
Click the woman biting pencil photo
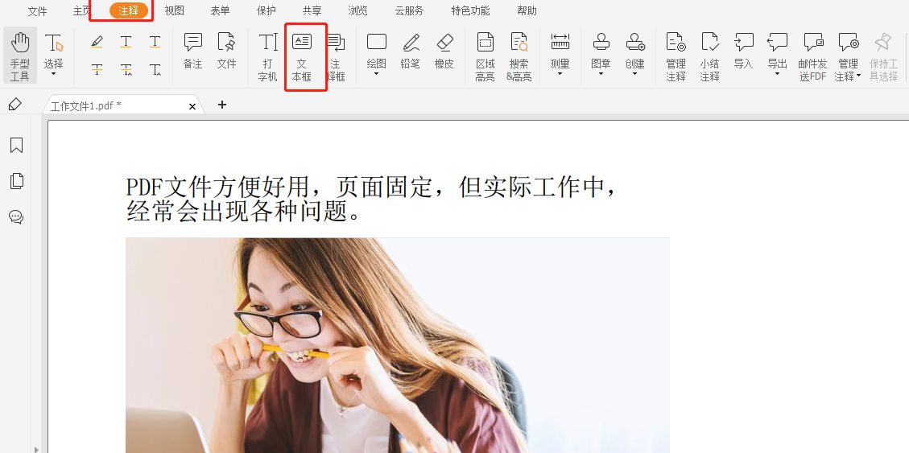pyautogui.click(x=397, y=345)
